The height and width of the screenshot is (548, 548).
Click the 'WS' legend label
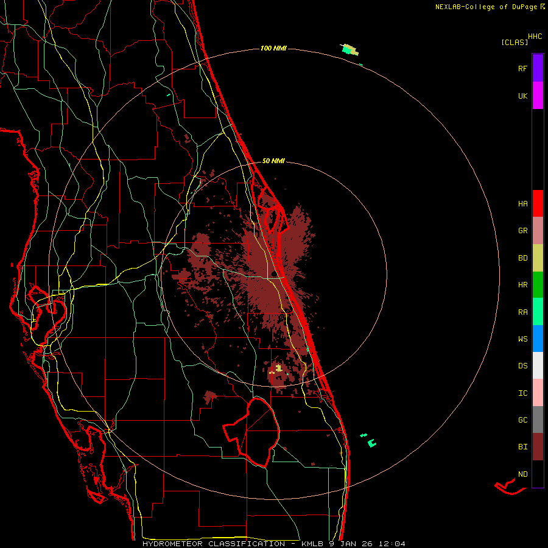pyautogui.click(x=522, y=339)
